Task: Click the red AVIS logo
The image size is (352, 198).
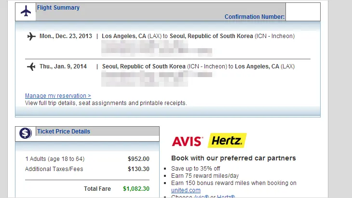Action: [189, 141]
